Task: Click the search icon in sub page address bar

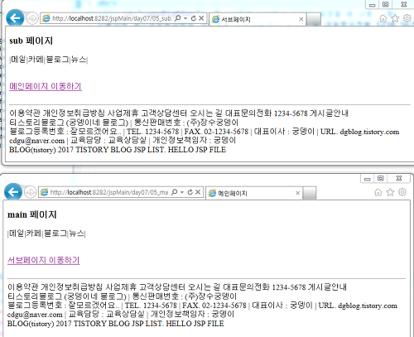Action: pyautogui.click(x=178, y=18)
